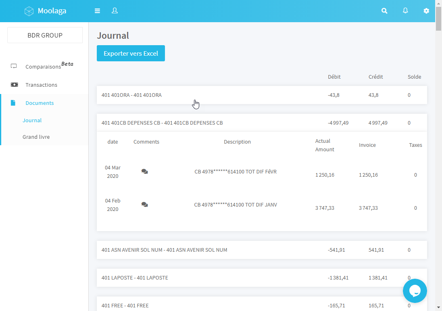
Task: Open the user profile icon
Action: point(115,11)
